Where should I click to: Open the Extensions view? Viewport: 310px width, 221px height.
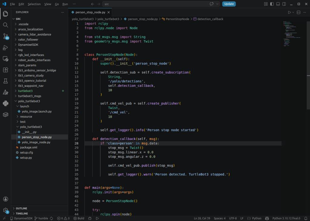(5, 70)
